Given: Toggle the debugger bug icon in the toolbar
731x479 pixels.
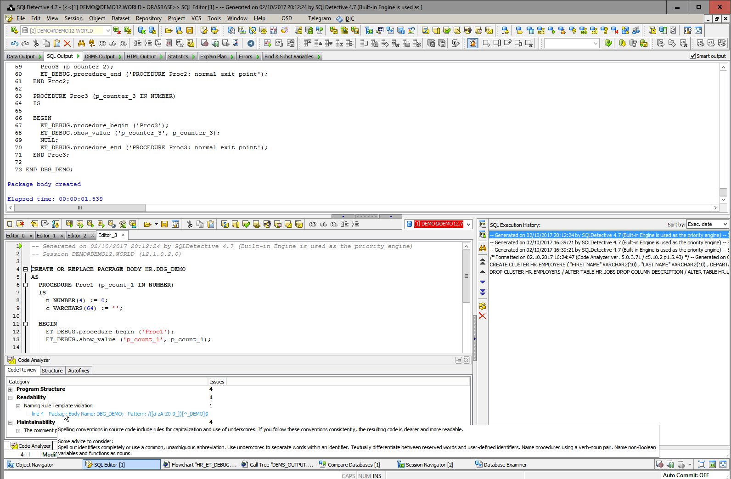Looking at the screenshot, I should tap(472, 44).
